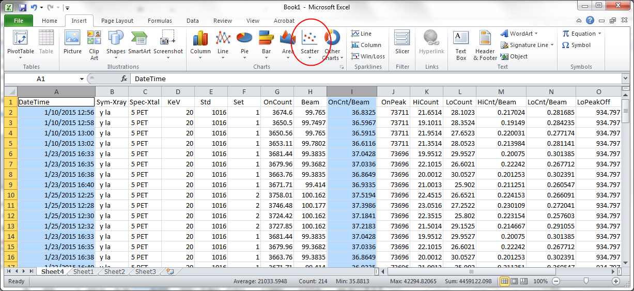Open the Equation dropdown arrow
This screenshot has width=634, height=291.
(599, 34)
